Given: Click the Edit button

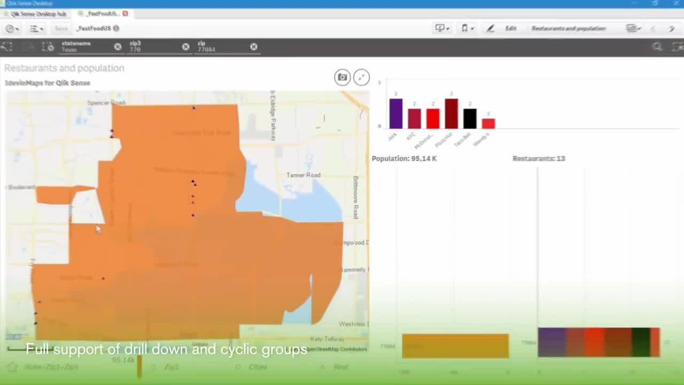Looking at the screenshot, I should (511, 28).
